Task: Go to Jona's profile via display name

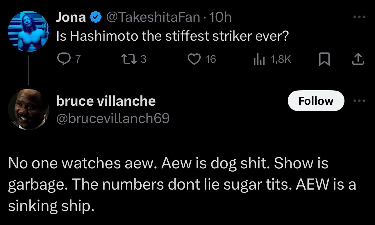Action: pyautogui.click(x=71, y=18)
